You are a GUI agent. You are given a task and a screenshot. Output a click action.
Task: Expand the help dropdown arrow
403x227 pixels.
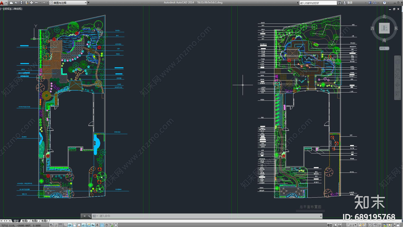tap(388, 3)
